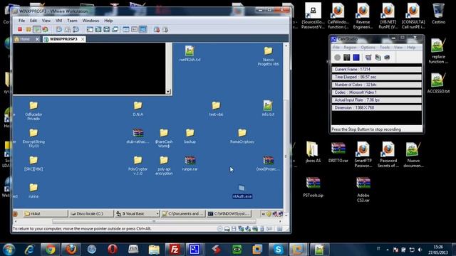Click the VMware capture screen toolbar icon
This screenshot has width=456, height=256.
(x=157, y=29)
